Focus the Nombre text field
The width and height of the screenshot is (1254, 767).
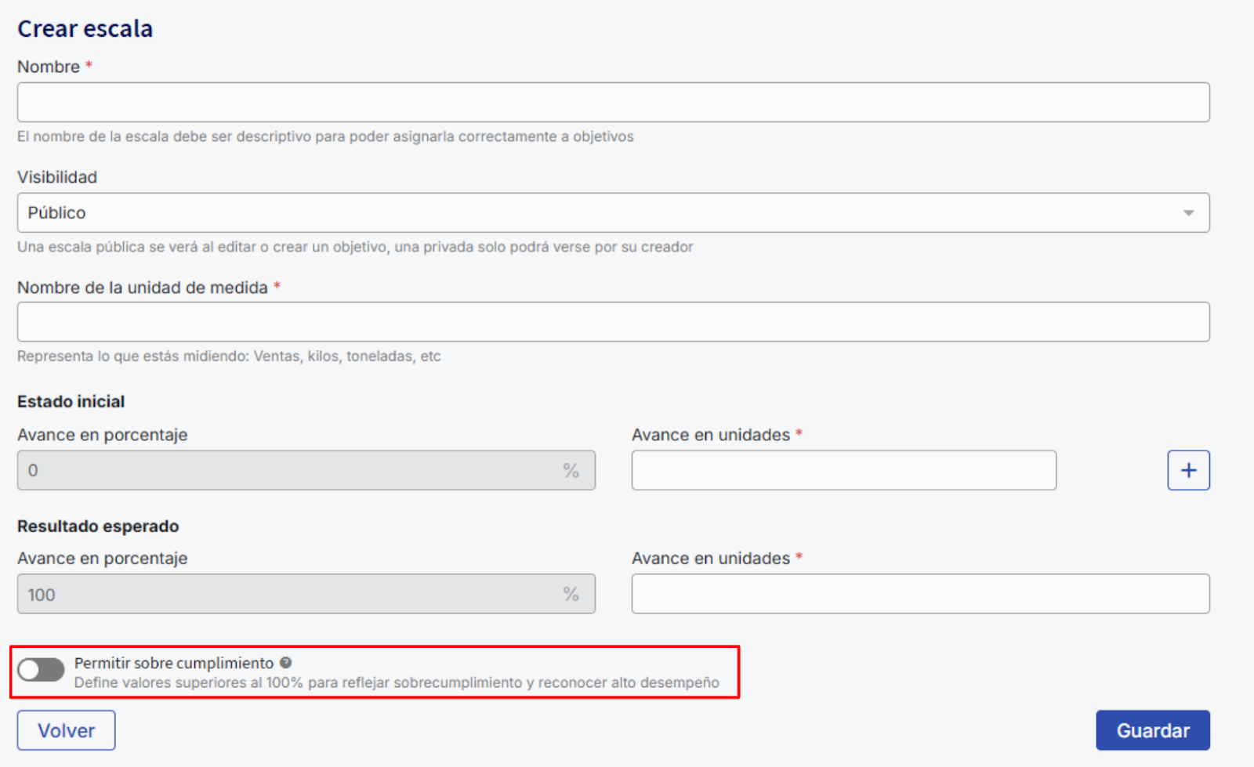(x=613, y=103)
